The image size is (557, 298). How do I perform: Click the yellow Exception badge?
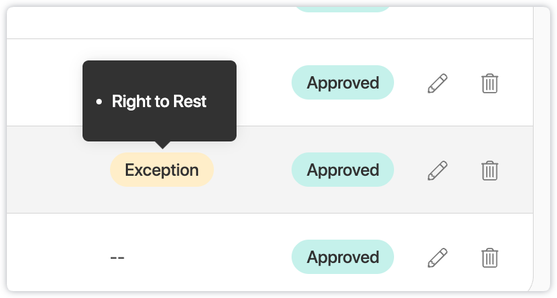coord(162,170)
